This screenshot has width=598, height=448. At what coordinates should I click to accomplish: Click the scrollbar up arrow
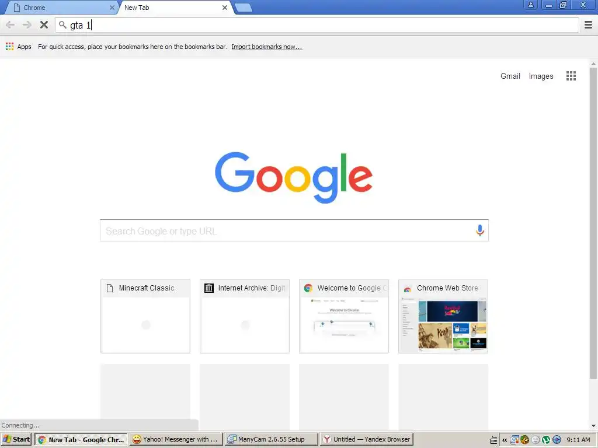593,64
